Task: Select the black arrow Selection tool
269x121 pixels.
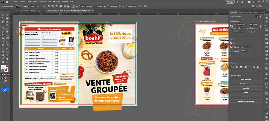Action: point(3,14)
